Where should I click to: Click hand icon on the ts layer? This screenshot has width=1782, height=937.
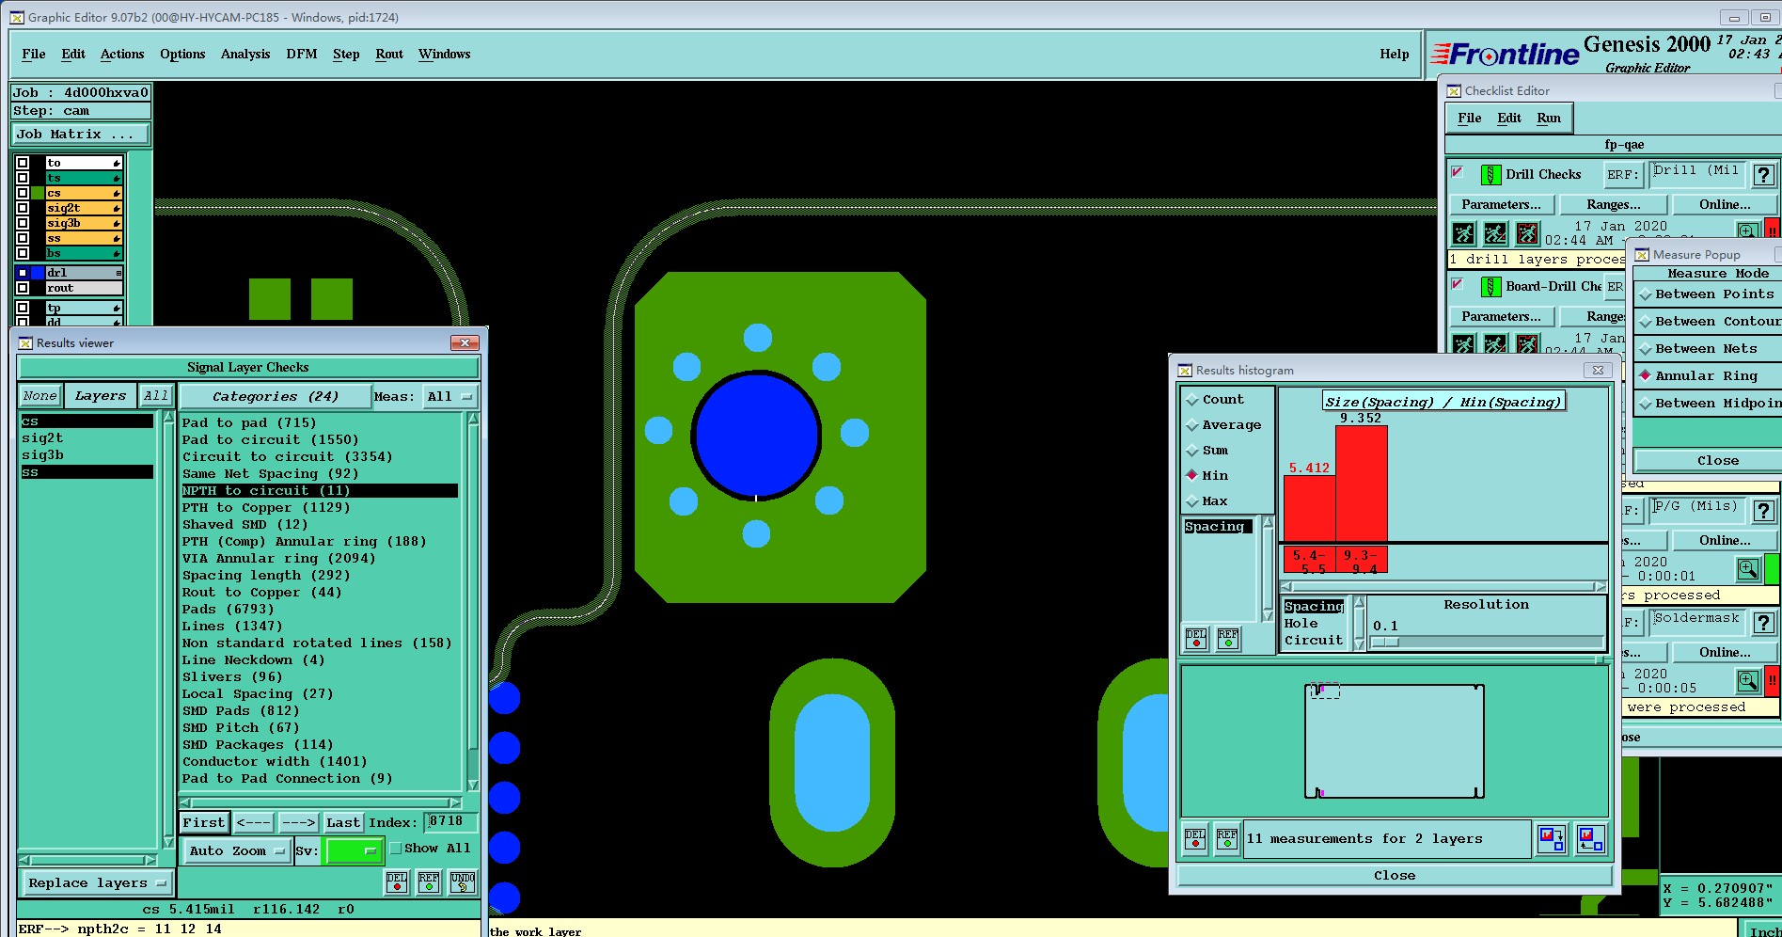(117, 178)
